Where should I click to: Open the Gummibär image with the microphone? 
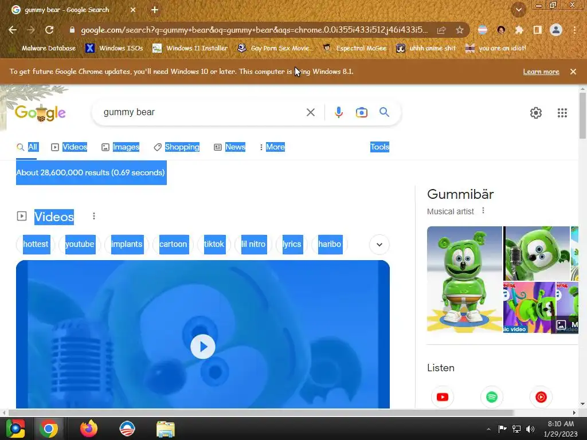click(537, 253)
